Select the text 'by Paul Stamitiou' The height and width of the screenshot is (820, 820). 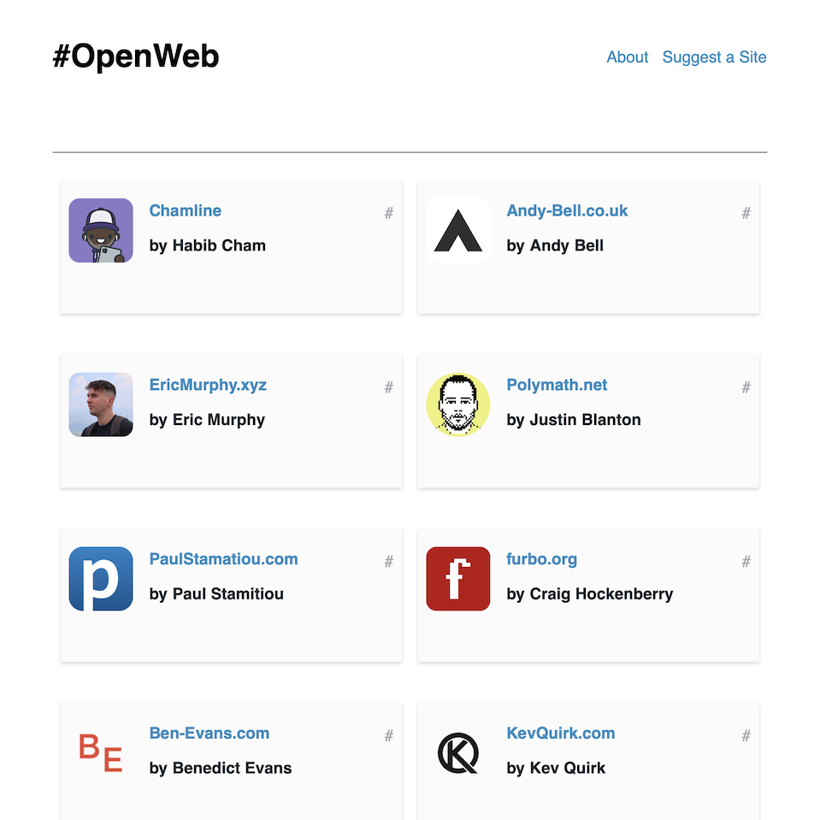click(216, 594)
